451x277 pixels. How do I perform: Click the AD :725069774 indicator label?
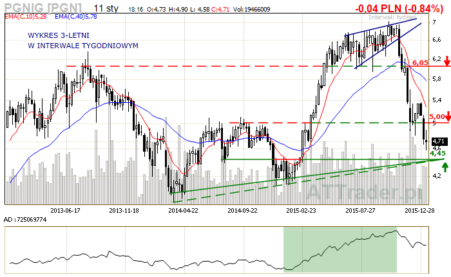pos(25,220)
